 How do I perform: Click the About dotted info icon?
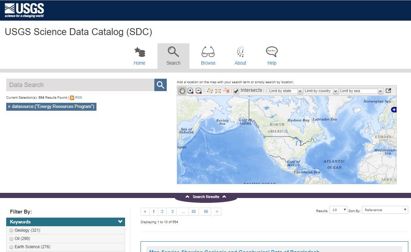(240, 52)
